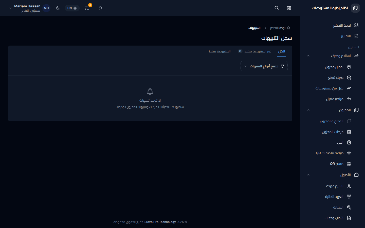Collapse the استلام وصرف section
365x228 pixels.
pyautogui.click(x=332, y=56)
